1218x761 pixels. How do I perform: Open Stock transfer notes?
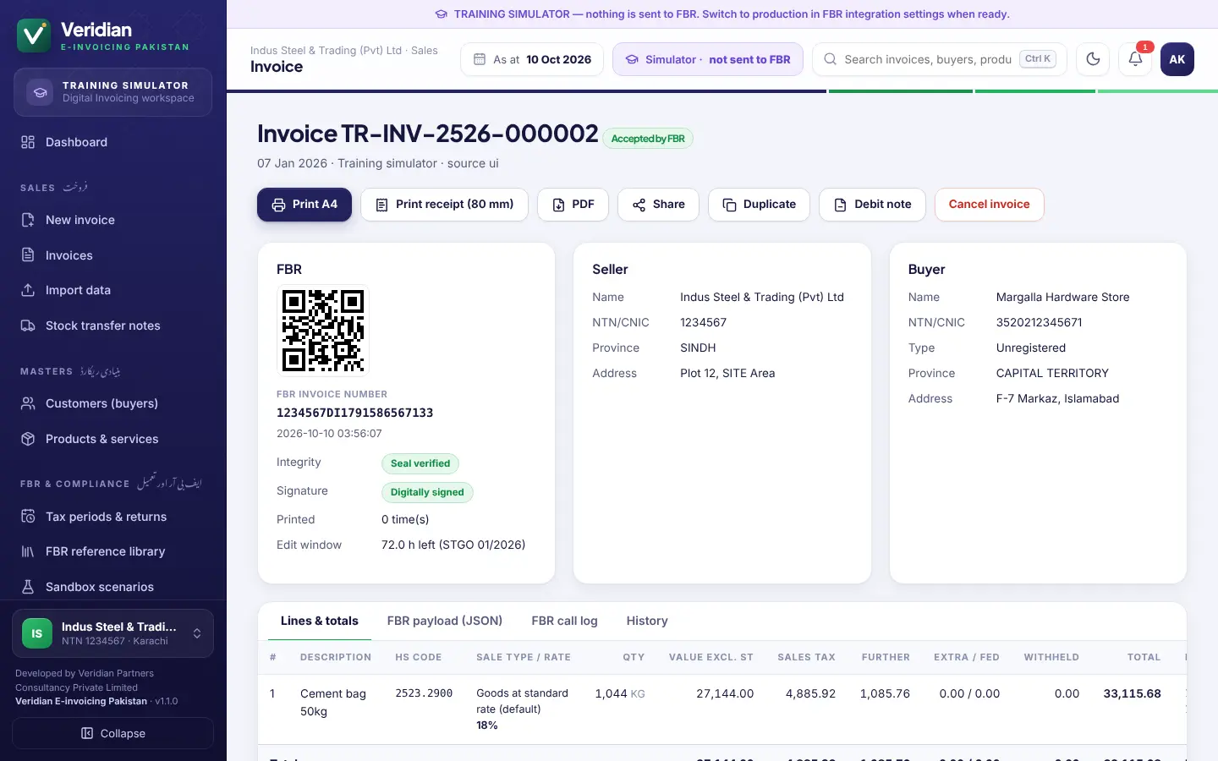(113, 326)
